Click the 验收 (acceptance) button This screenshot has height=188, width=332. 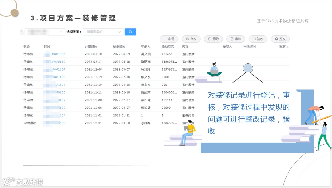pyautogui.click(x=258, y=39)
